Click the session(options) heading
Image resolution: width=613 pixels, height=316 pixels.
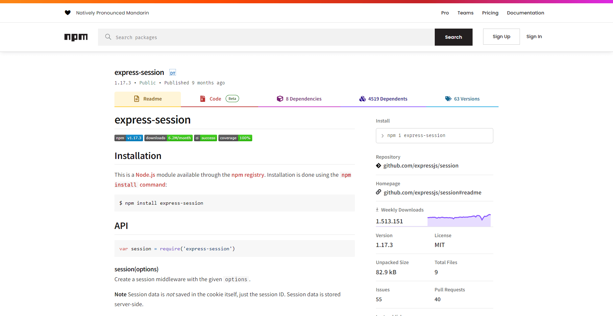136,269
